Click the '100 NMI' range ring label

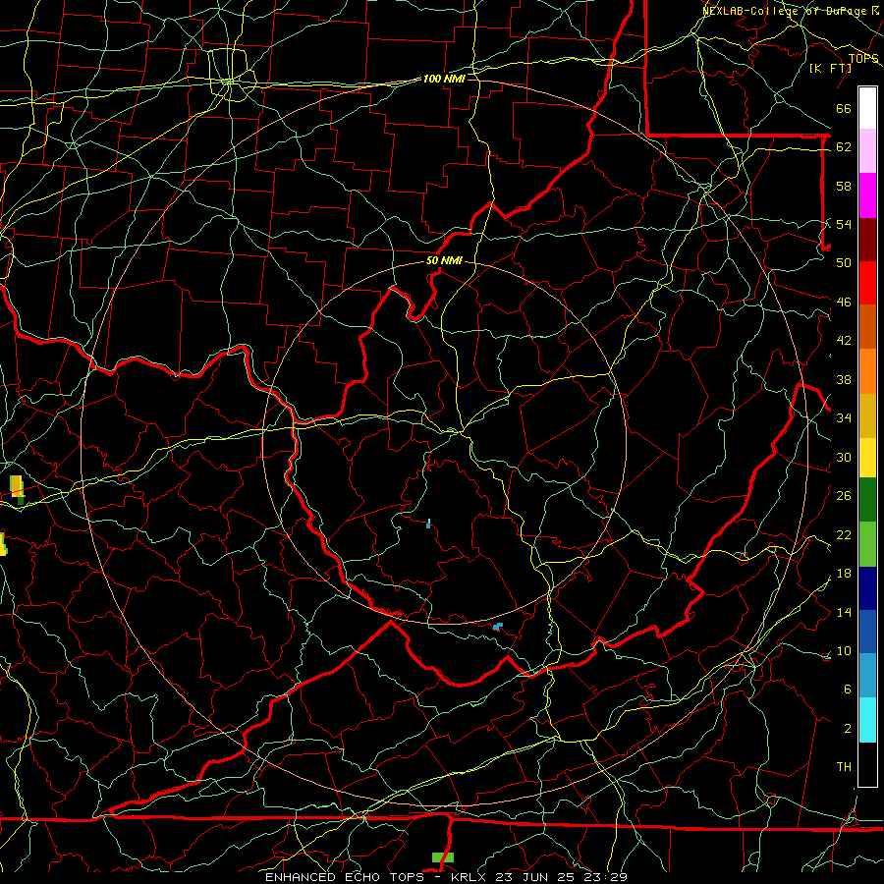[444, 79]
